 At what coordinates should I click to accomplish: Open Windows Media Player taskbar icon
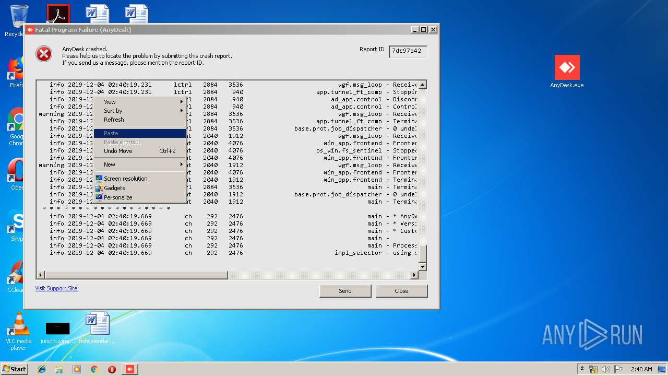click(x=77, y=369)
